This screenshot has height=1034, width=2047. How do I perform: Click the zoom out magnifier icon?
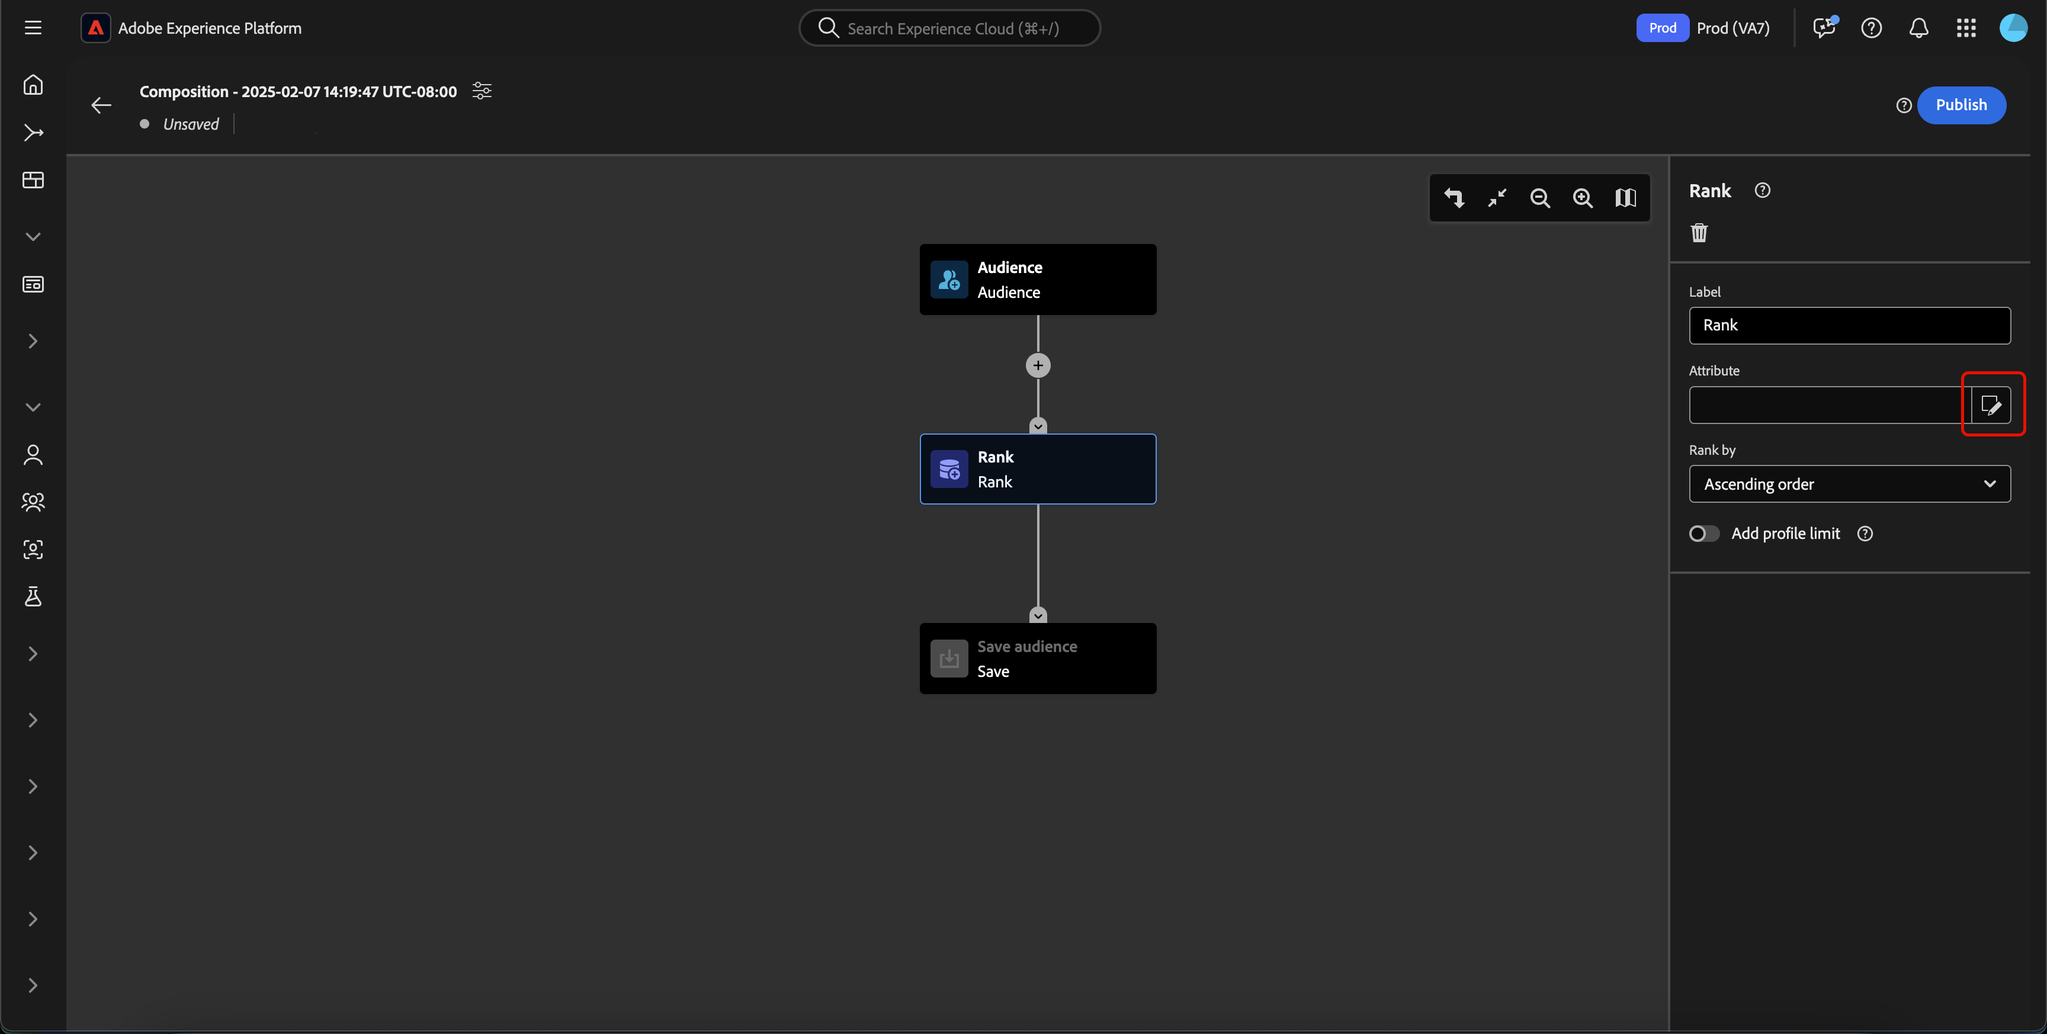point(1539,198)
